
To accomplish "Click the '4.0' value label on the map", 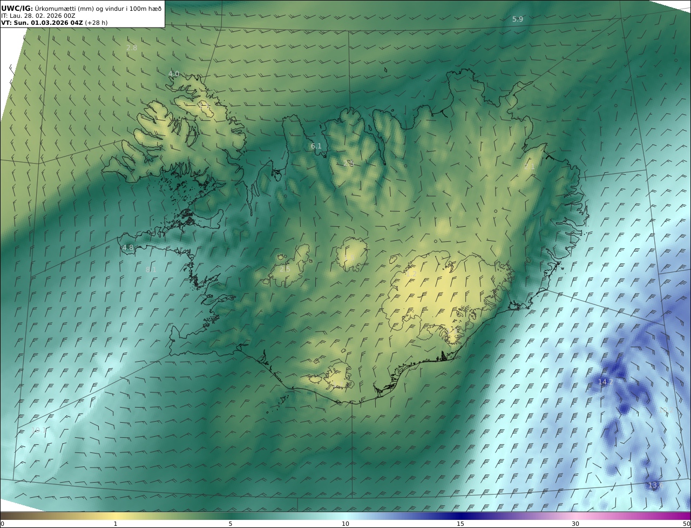I will (173, 73).
